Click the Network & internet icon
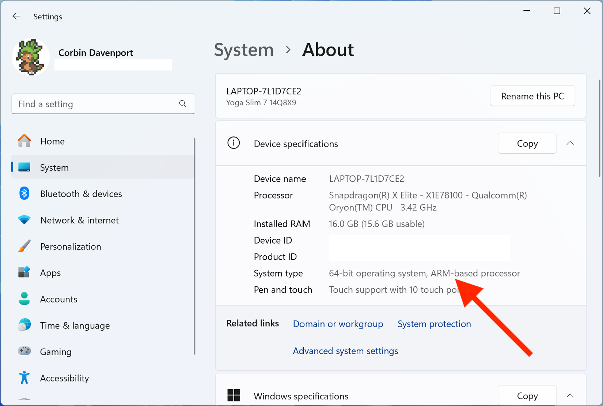The image size is (603, 406). click(24, 220)
